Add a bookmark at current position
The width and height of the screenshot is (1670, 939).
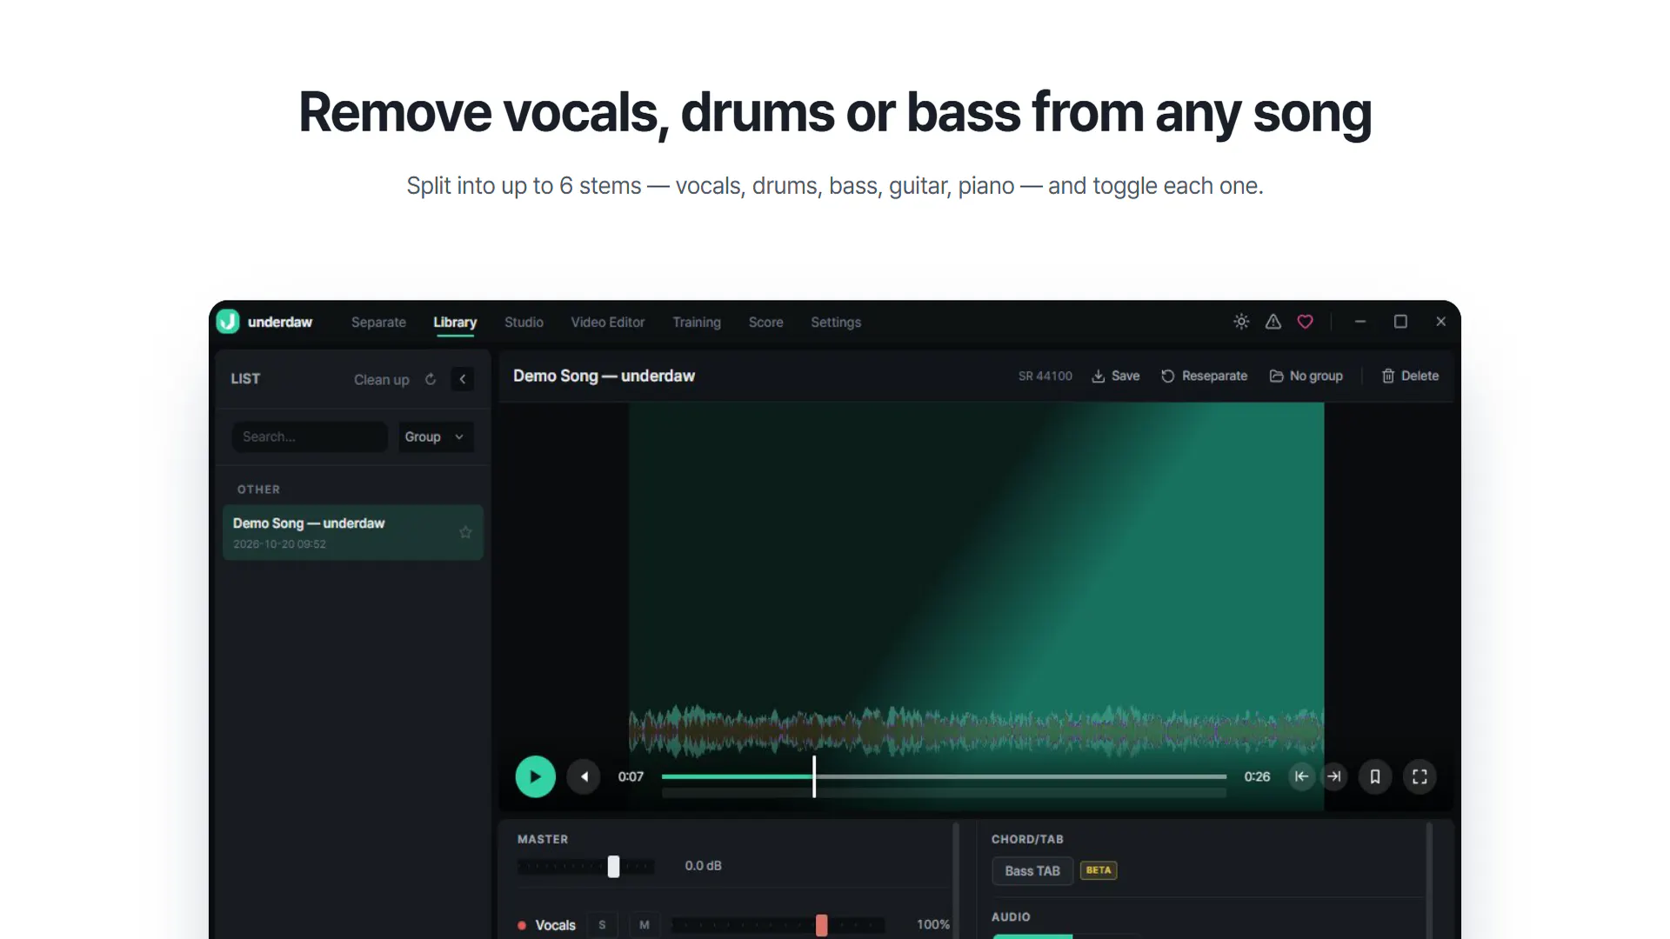(x=1375, y=776)
